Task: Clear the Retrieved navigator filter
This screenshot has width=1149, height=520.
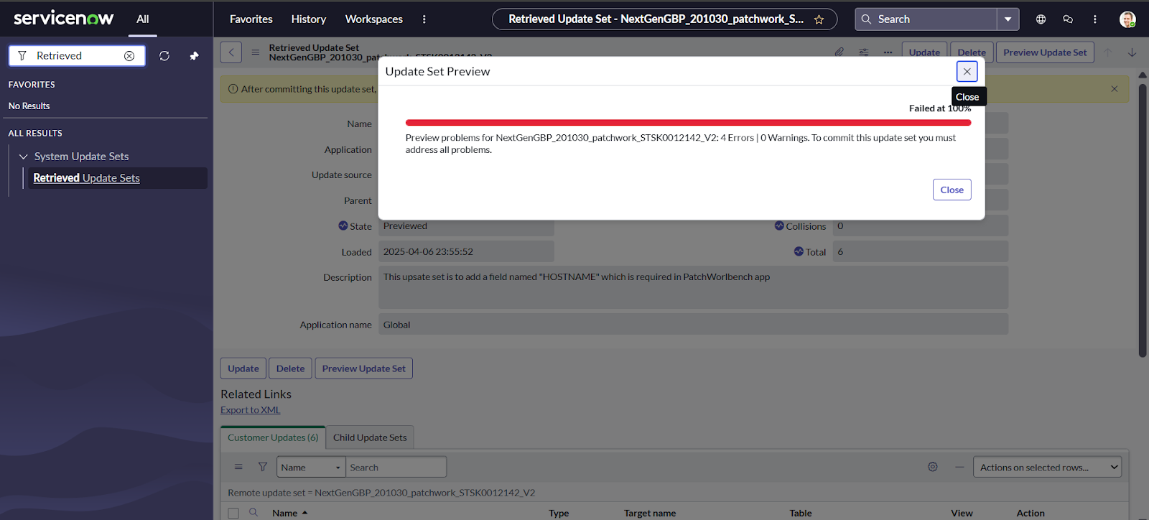Action: (129, 56)
